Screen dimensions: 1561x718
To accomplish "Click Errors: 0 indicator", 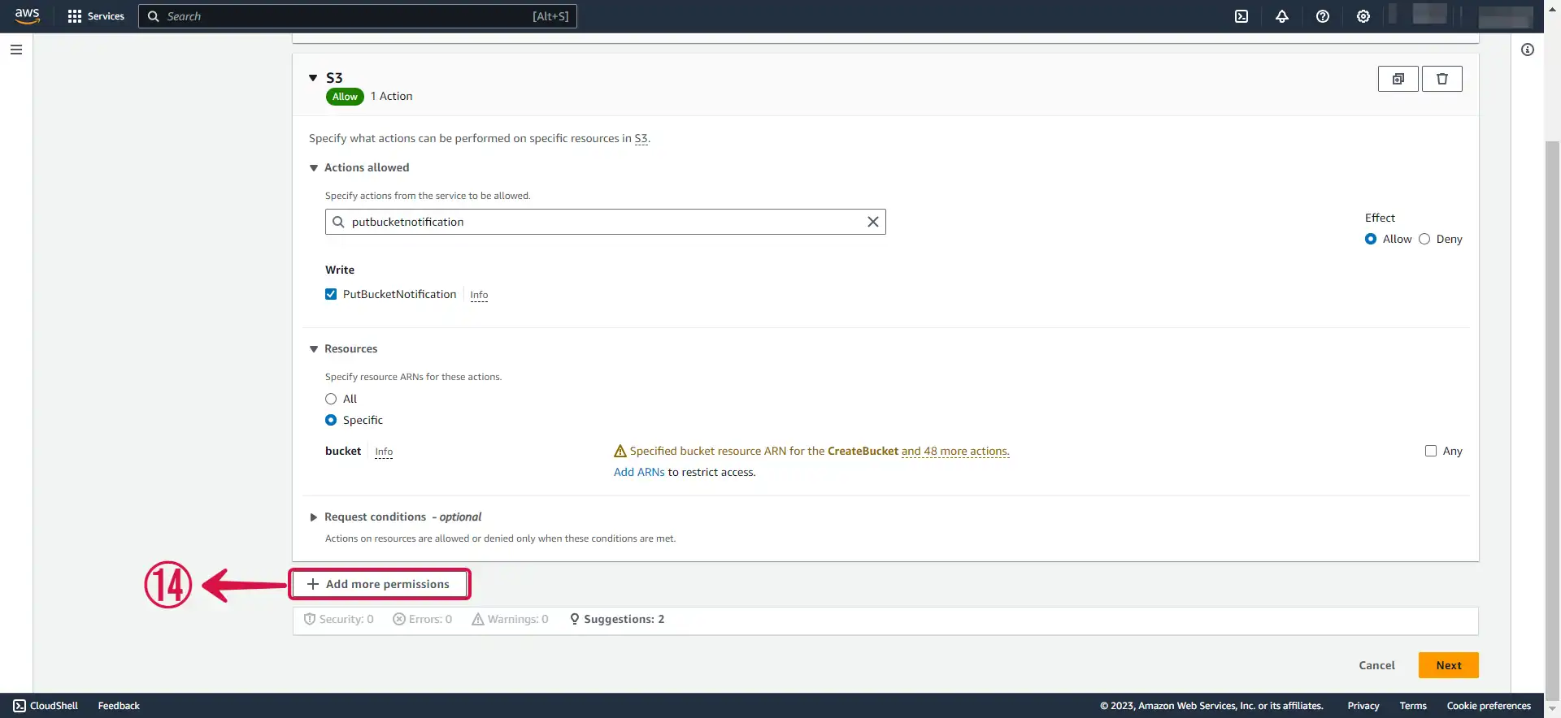I will (x=423, y=619).
